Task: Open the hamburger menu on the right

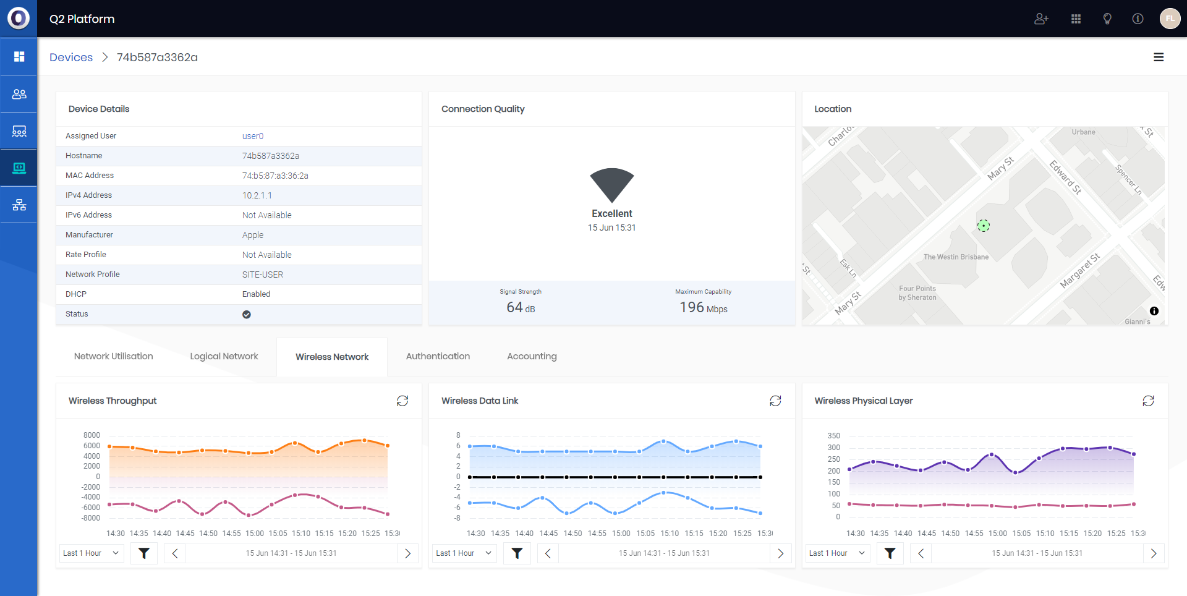Action: pyautogui.click(x=1159, y=57)
